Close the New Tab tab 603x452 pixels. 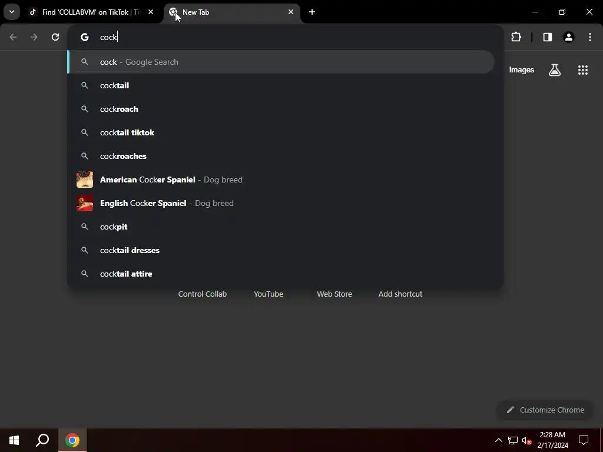pos(291,12)
